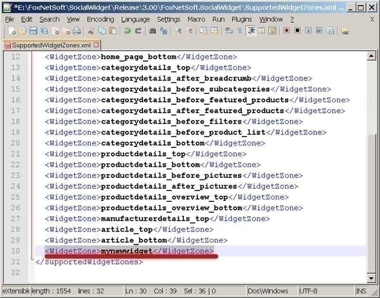The height and width of the screenshot is (298, 380).
Task: Open the Language menu
Action: pyautogui.click(x=135, y=19)
